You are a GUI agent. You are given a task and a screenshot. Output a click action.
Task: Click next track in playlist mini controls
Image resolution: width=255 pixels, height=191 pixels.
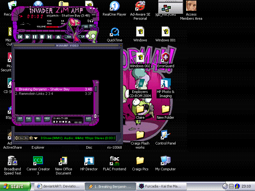(66, 122)
